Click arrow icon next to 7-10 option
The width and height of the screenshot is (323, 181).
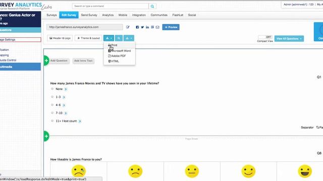[66, 113]
